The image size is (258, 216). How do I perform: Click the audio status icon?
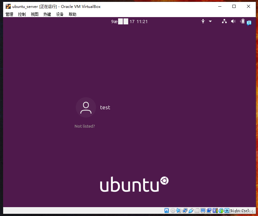(x=179, y=210)
